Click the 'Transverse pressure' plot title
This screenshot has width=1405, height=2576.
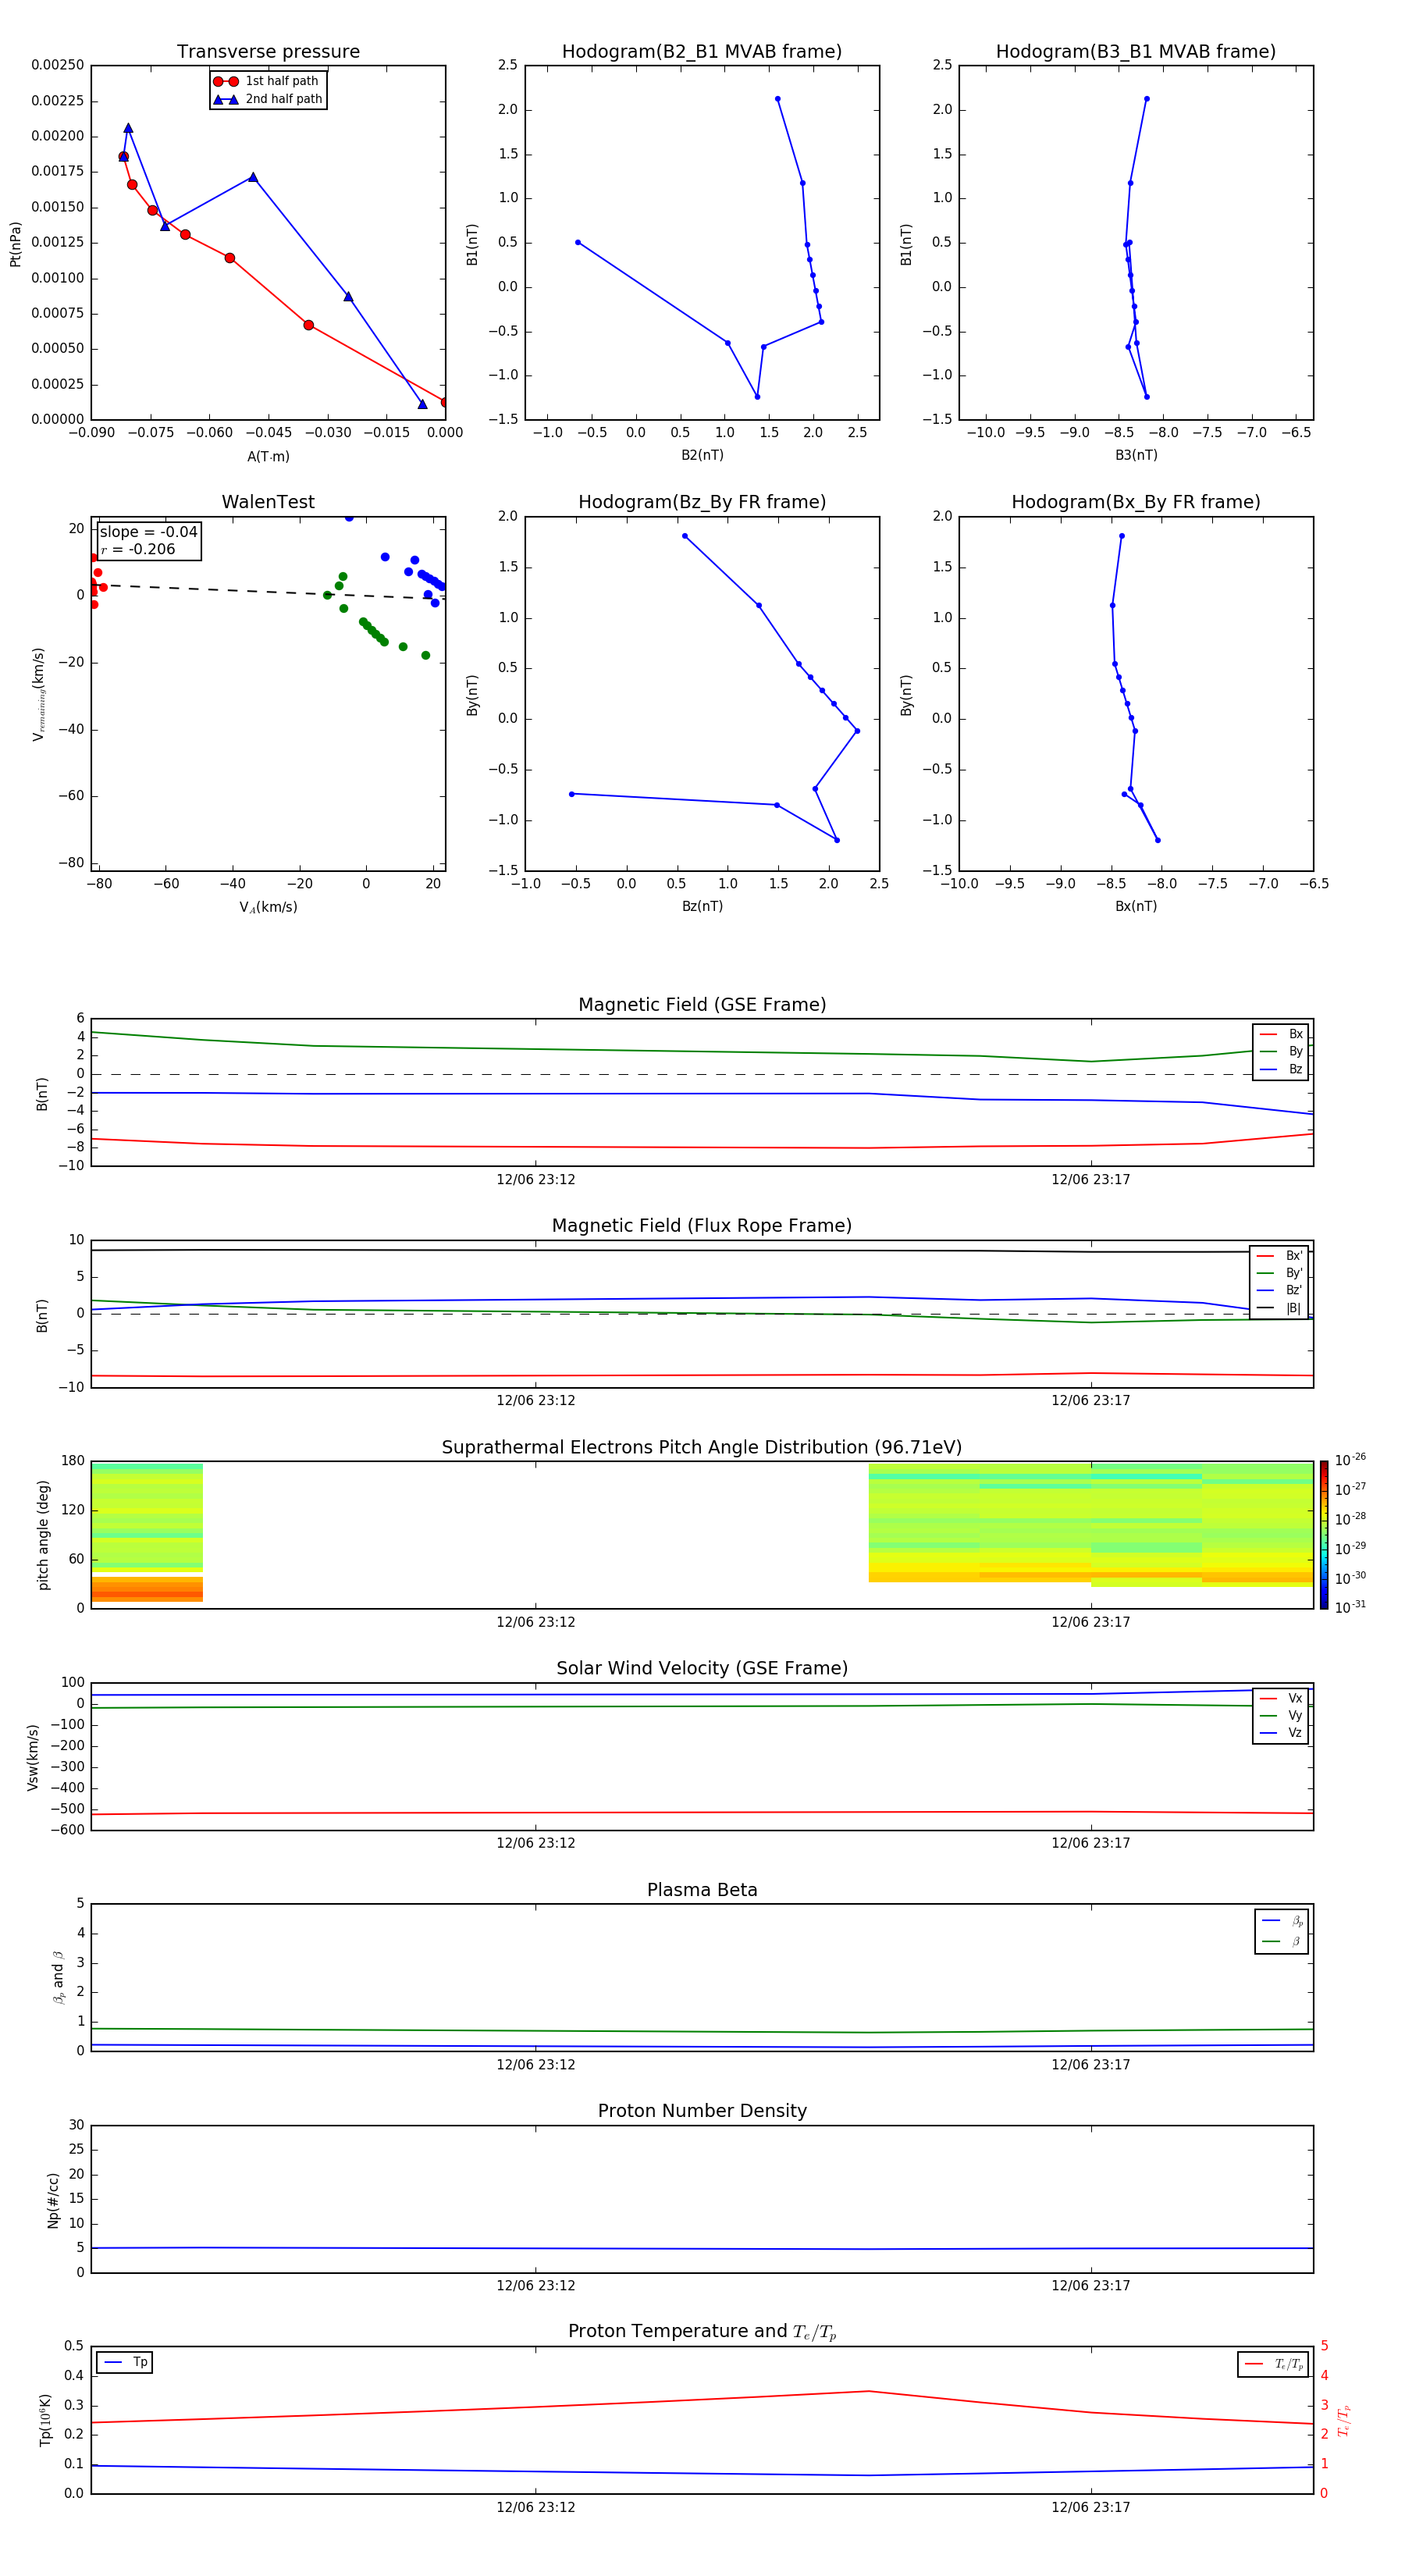click(268, 52)
